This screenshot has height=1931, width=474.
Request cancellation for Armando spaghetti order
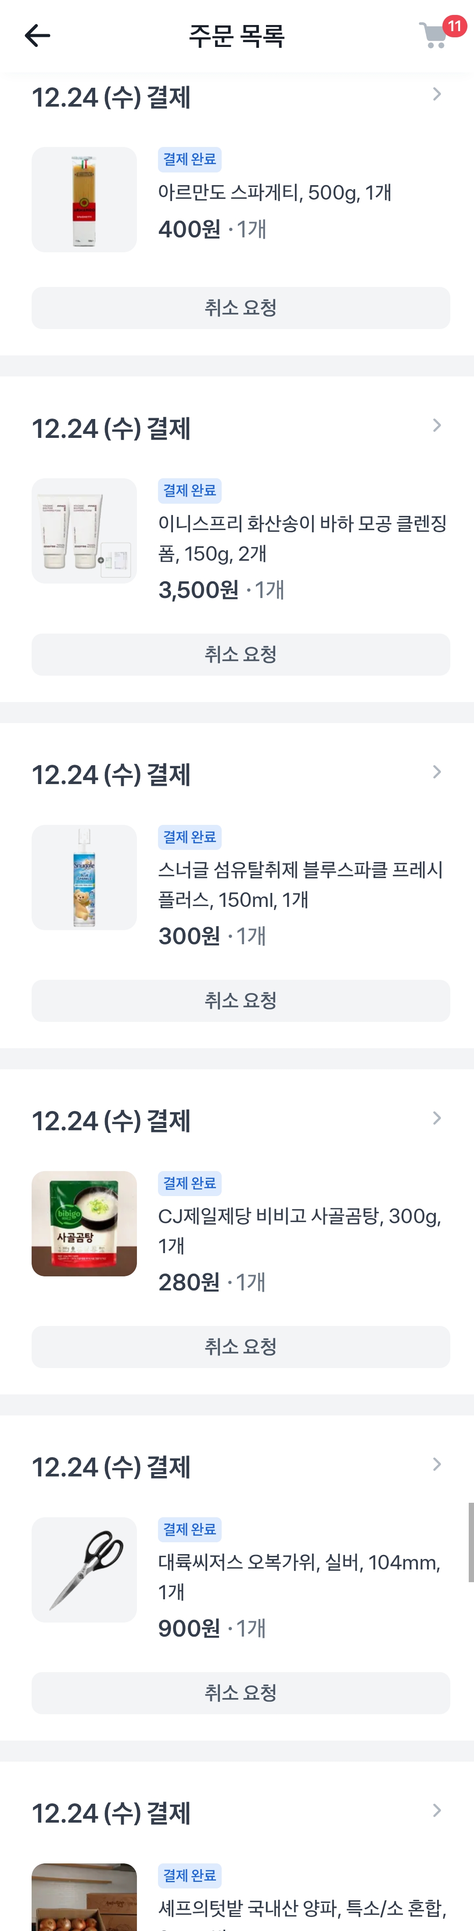click(x=241, y=308)
